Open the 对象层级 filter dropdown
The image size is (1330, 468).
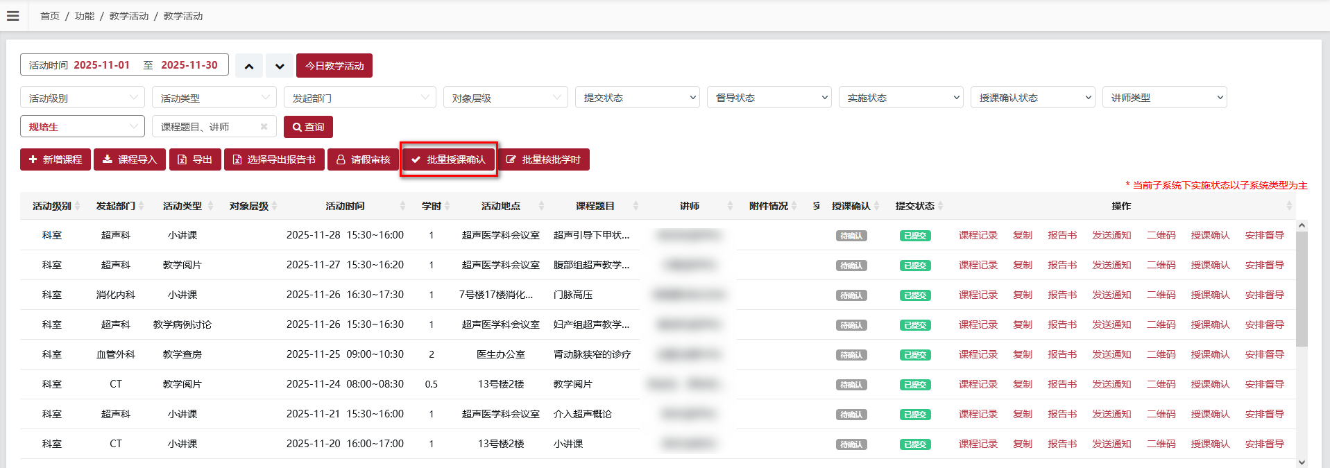[x=506, y=98]
